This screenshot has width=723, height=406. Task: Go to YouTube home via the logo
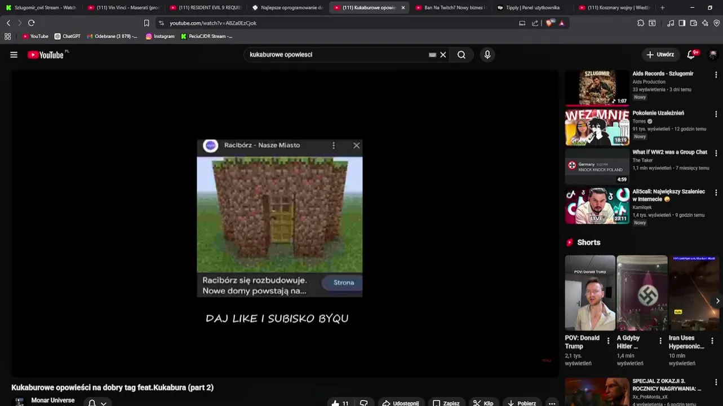coord(46,55)
